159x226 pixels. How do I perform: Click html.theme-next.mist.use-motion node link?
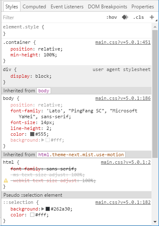81,155
